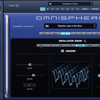The height and width of the screenshot is (100, 100).
Task: Click the Omnisphere logo title
Action: tap(68, 18)
